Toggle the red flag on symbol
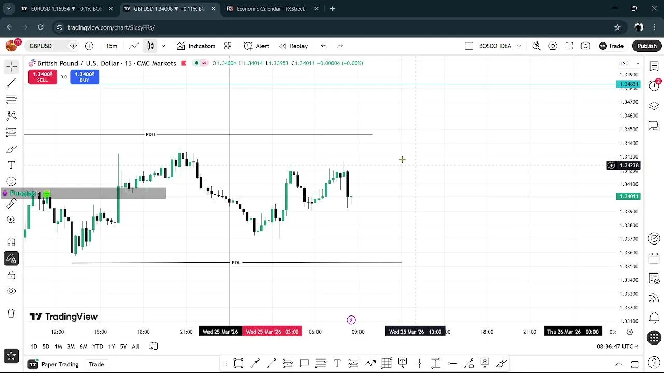Image resolution: width=664 pixels, height=373 pixels. [x=184, y=63]
